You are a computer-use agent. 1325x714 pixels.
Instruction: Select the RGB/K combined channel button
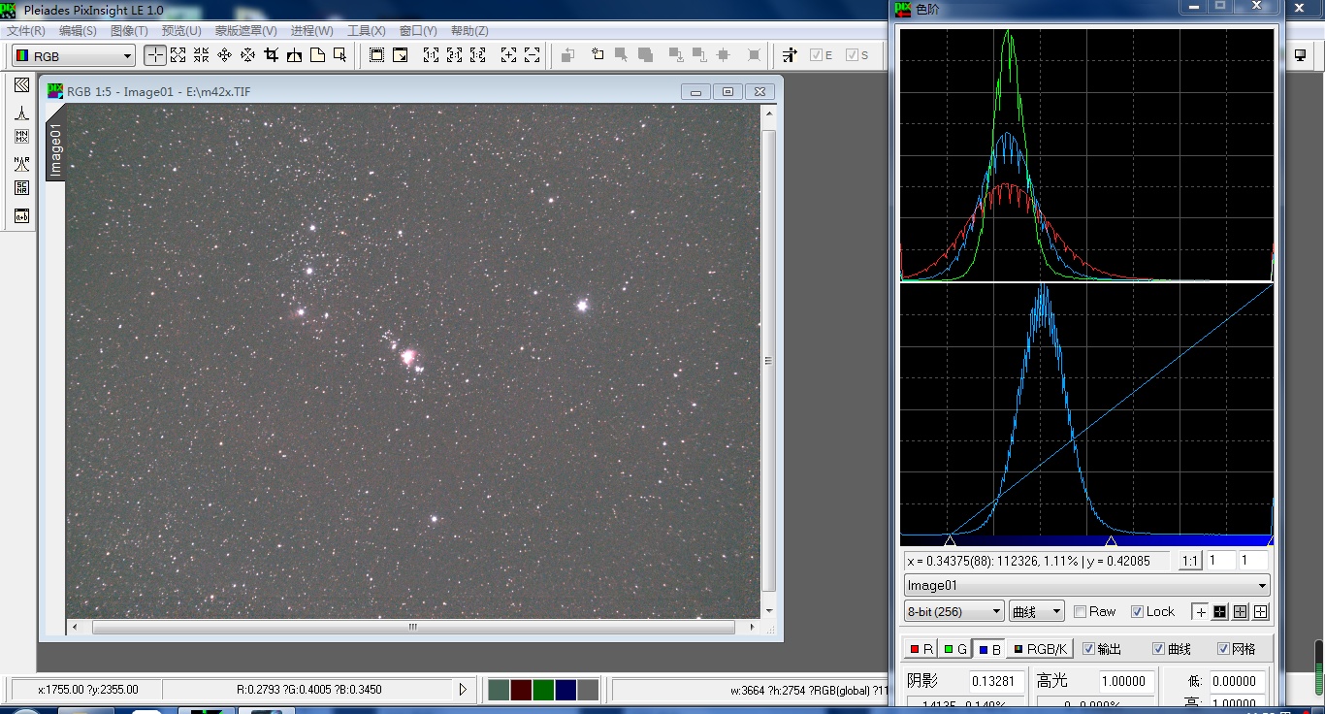click(x=1041, y=649)
